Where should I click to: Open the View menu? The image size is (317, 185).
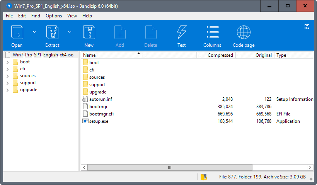tap(72, 16)
